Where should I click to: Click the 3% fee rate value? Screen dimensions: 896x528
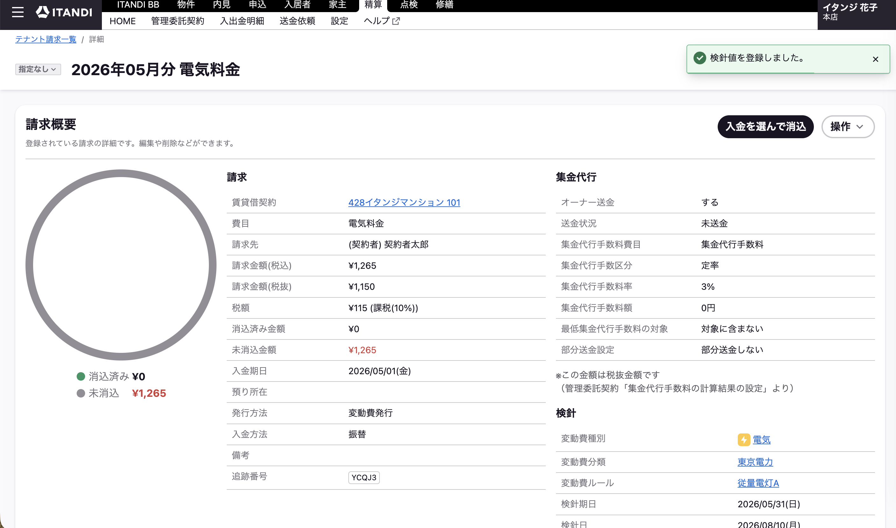pos(708,287)
